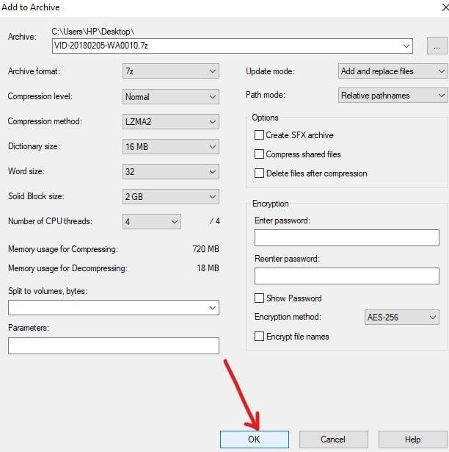Click the OK button
The image size is (449, 452).
pyautogui.click(x=255, y=440)
